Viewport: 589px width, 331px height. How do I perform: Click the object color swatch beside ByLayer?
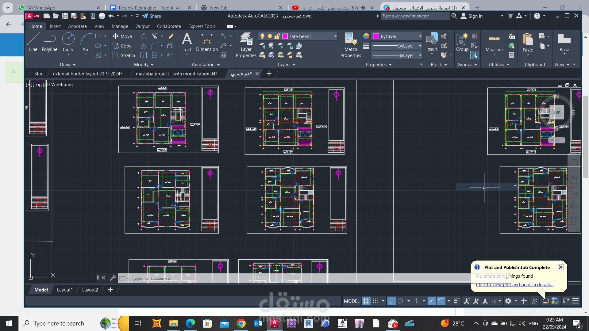coord(376,36)
